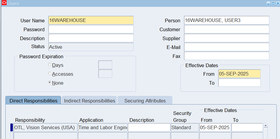Screen dimensions: 280x139
Task: Maximize the Users window
Action: point(273,3)
